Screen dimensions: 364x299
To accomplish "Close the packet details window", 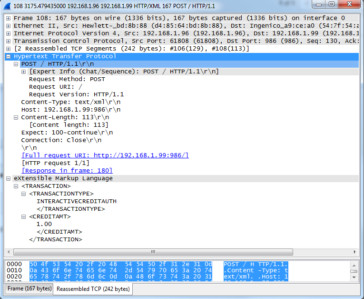I will [349, 4].
